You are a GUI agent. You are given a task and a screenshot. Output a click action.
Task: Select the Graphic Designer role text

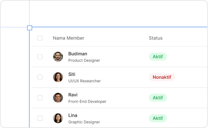coord(84,122)
